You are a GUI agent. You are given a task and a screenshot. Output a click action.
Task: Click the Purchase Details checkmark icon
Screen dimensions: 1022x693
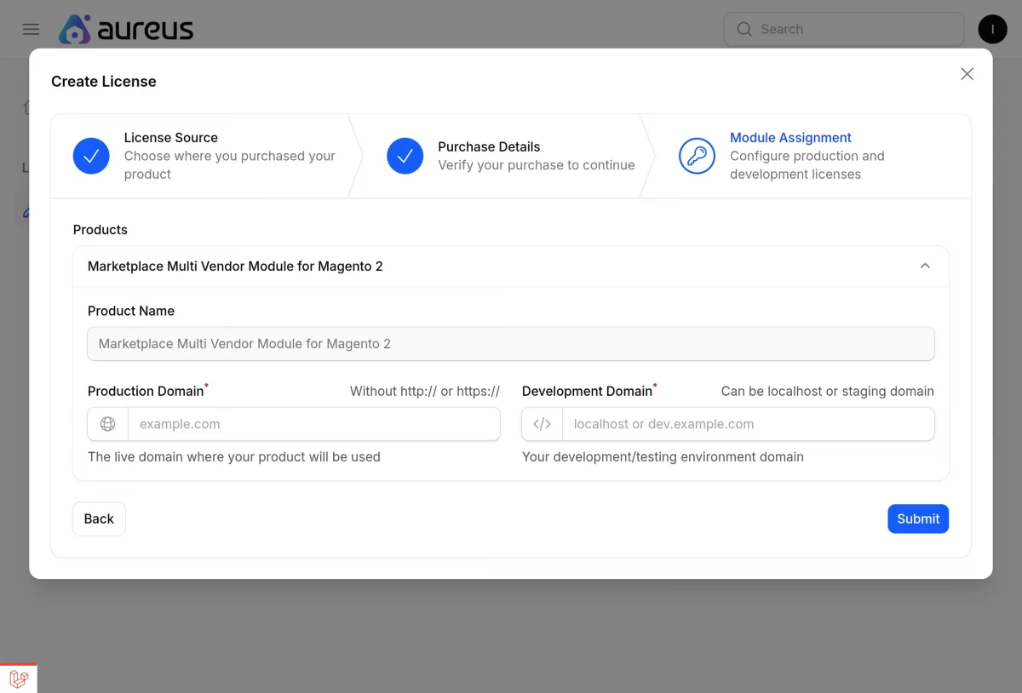[405, 156]
